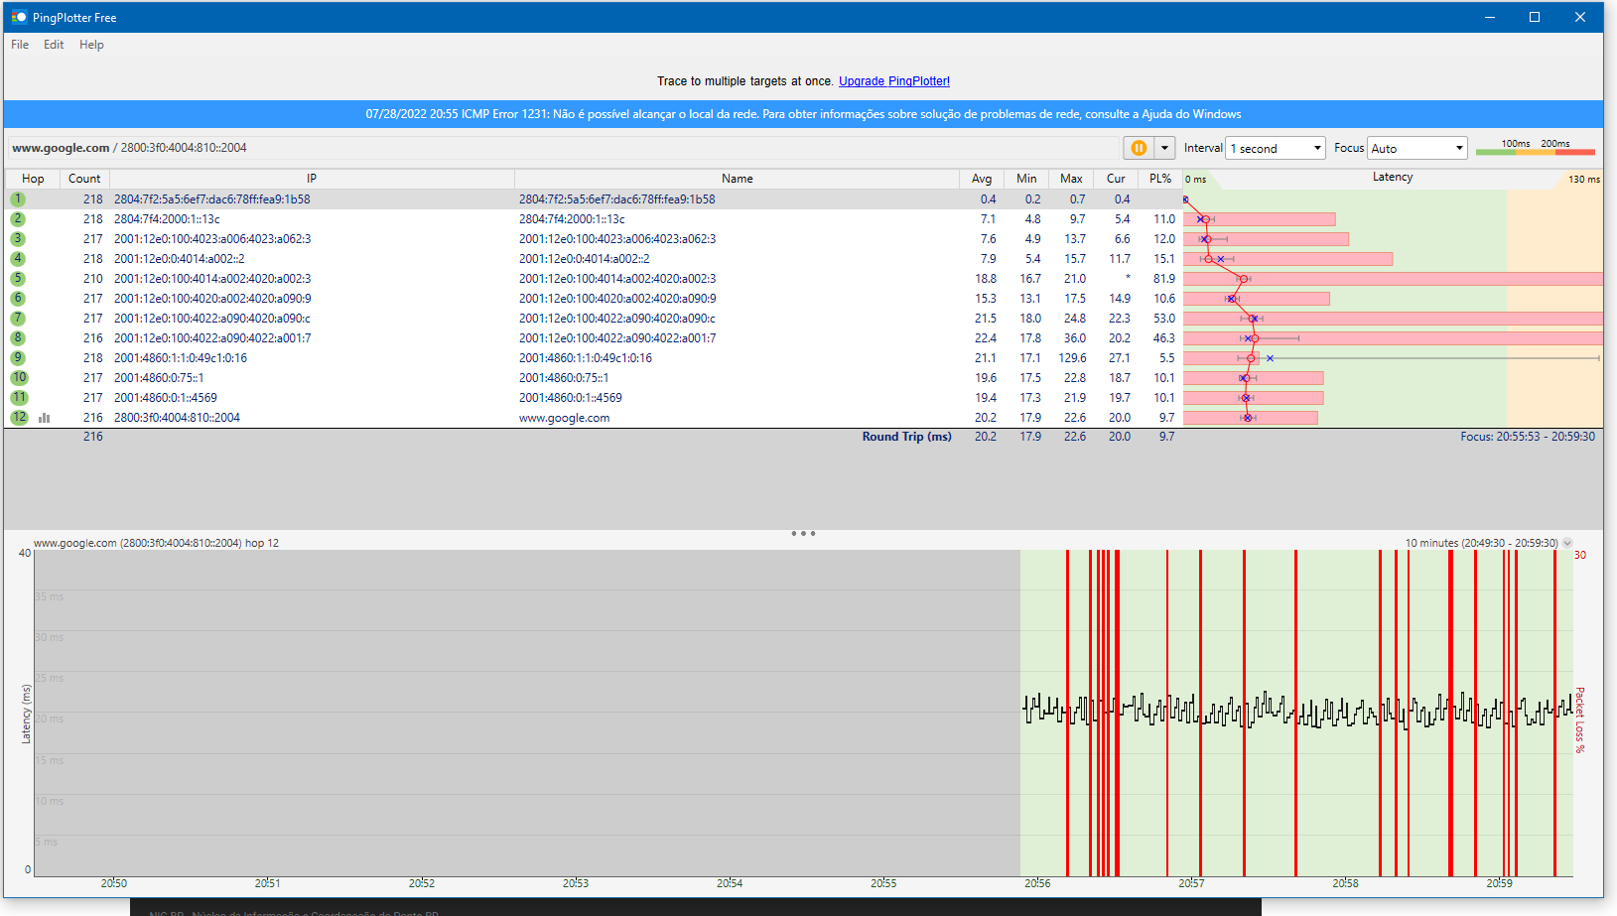Click the 46.3 packet loss value in hop 8
This screenshot has width=1617, height=916.
coord(1163,338)
